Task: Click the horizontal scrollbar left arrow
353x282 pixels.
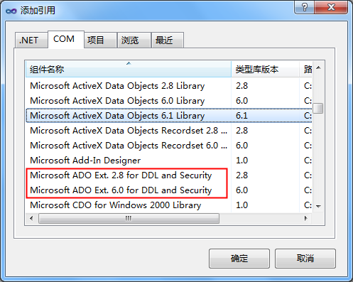Action: click(x=31, y=218)
